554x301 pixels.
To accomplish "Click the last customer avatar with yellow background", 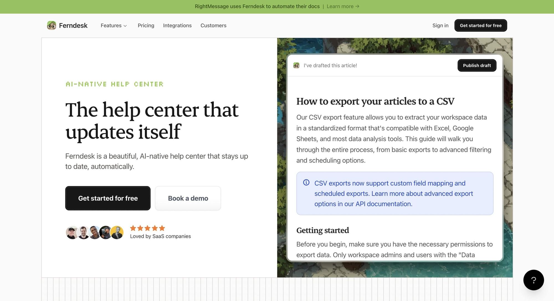I will [x=117, y=233].
